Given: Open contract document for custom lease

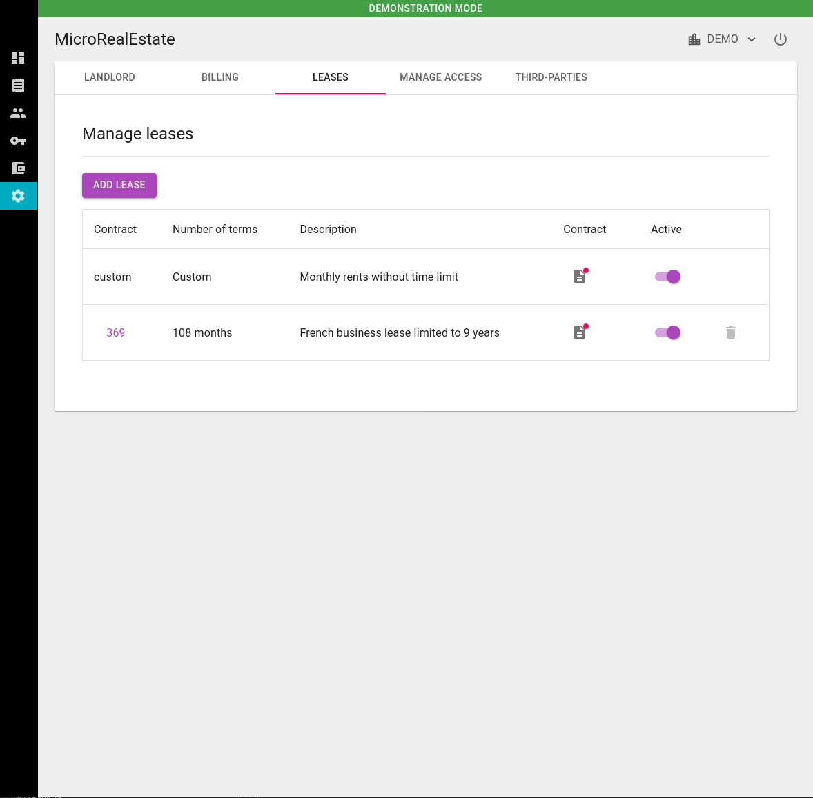Looking at the screenshot, I should click(580, 277).
